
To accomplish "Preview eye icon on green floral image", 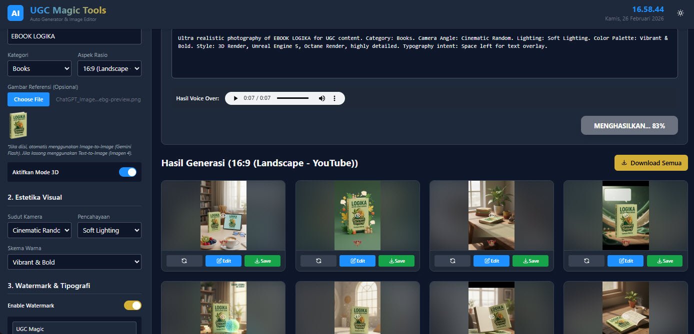I will (x=357, y=215).
